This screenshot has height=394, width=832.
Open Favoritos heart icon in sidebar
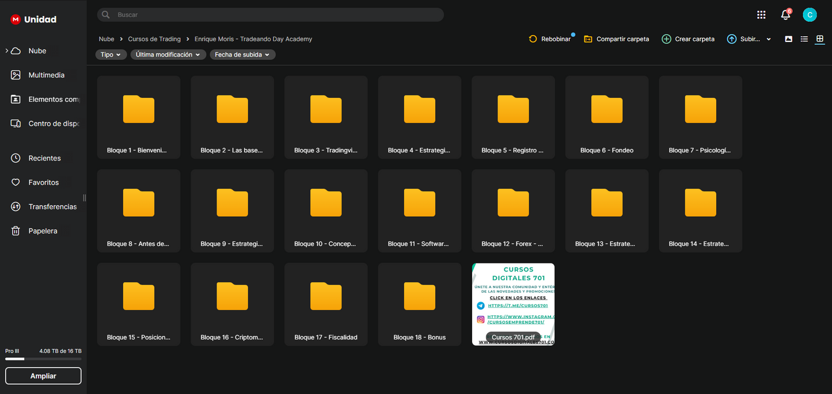click(16, 182)
